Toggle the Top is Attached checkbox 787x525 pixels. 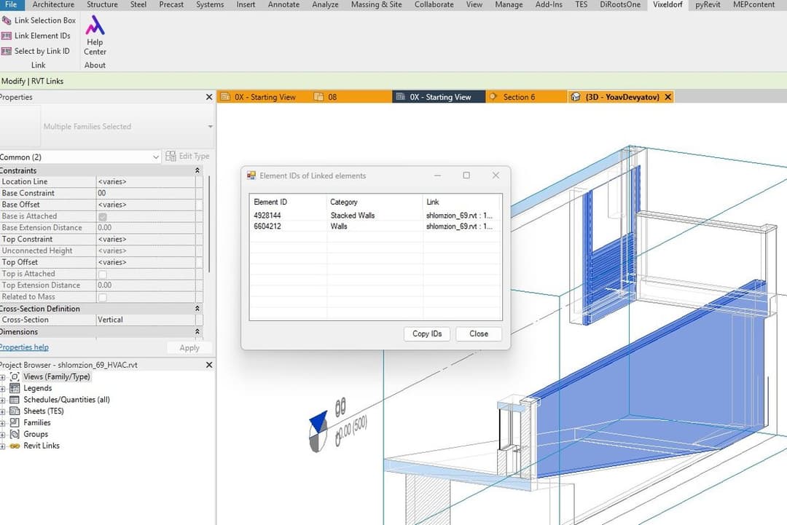pos(103,275)
